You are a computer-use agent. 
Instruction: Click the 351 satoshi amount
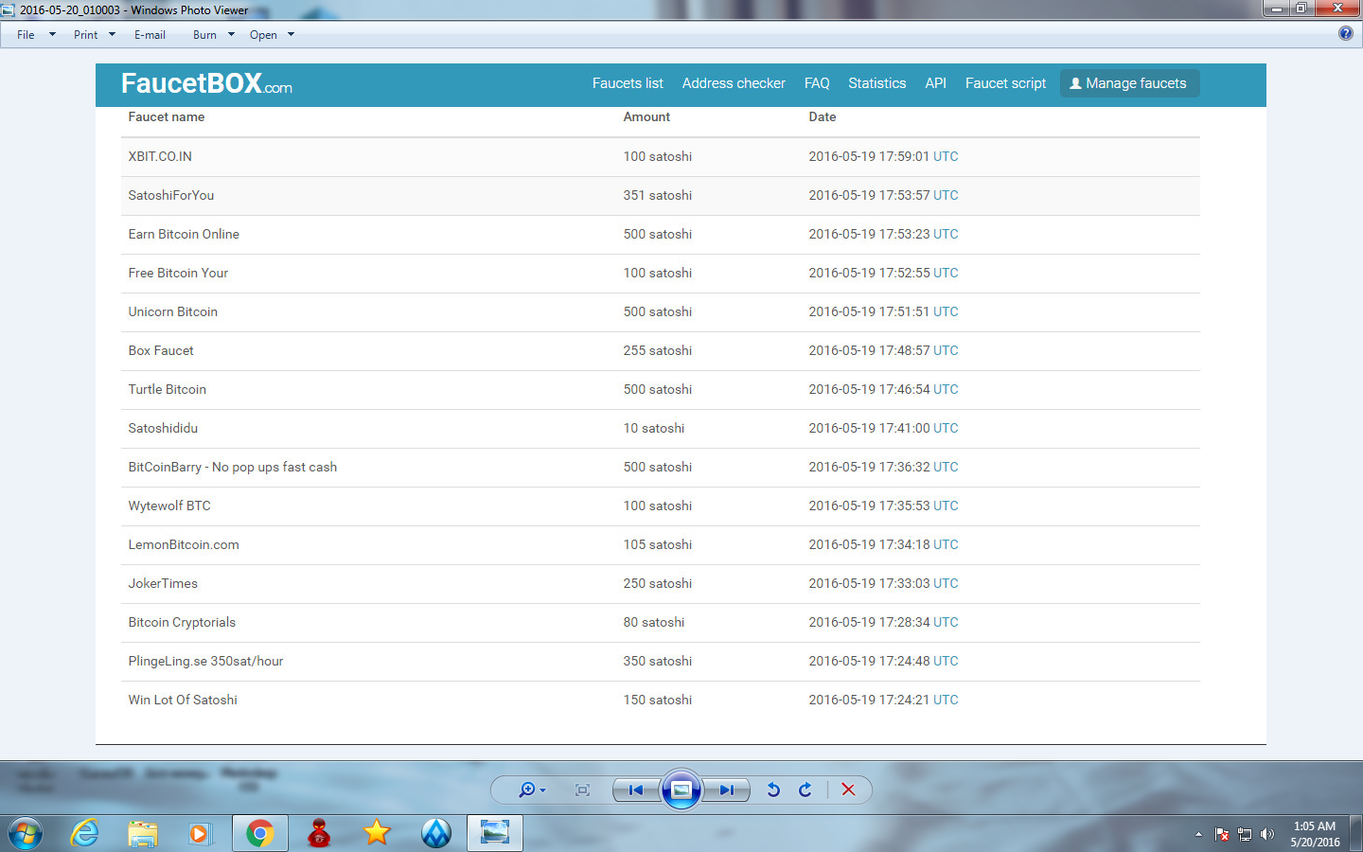point(658,195)
